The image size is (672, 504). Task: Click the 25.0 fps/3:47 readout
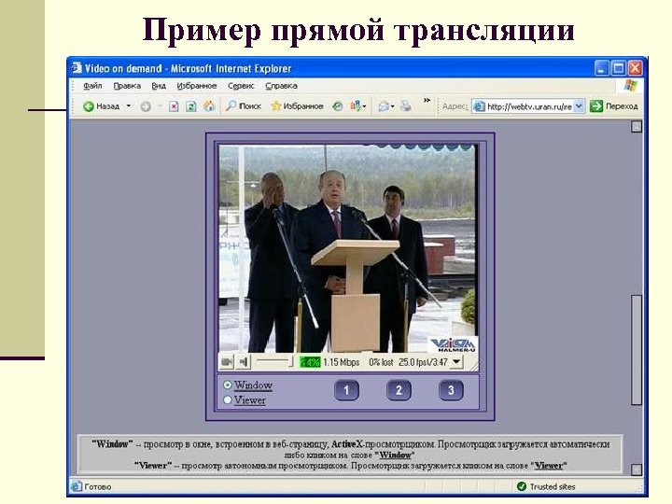pyautogui.click(x=423, y=362)
